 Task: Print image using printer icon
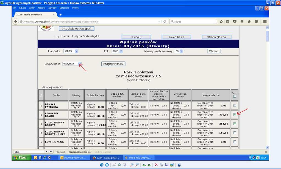(x=162, y=165)
